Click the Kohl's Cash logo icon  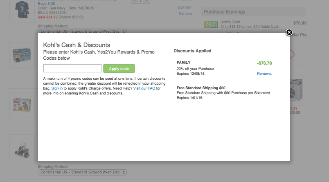[x=211, y=24]
